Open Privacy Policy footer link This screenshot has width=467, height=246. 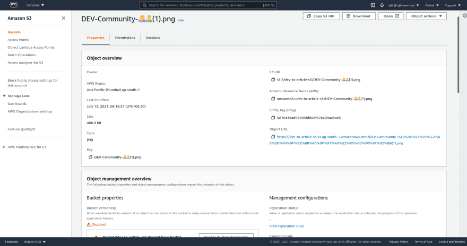tap(398, 242)
